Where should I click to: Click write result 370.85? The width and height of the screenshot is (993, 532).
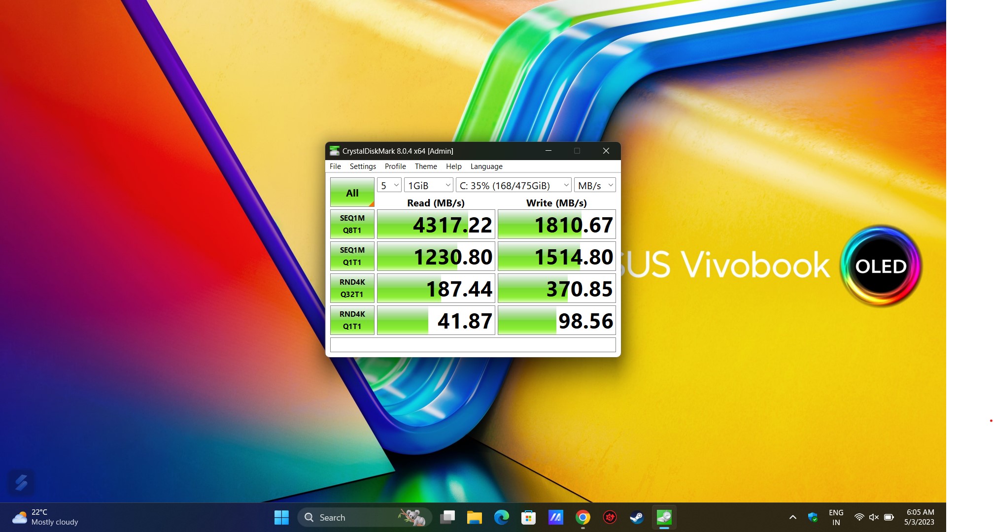(557, 288)
